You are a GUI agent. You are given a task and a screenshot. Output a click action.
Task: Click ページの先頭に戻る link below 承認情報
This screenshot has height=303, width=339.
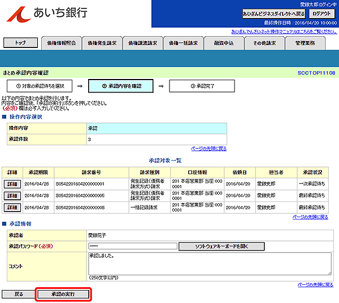(315, 285)
